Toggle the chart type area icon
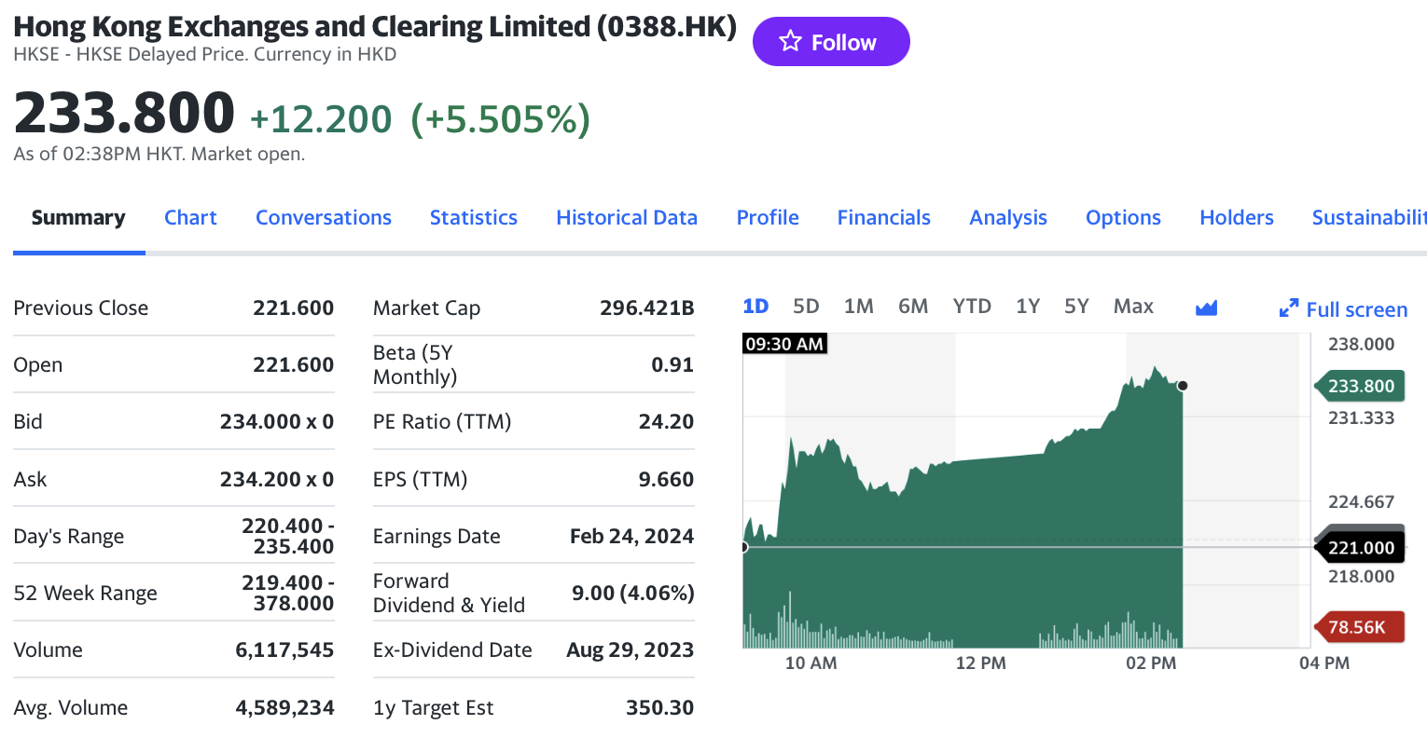Image resolution: width=1427 pixels, height=738 pixels. [1206, 307]
